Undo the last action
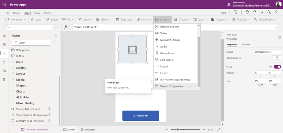 pos(247,12)
